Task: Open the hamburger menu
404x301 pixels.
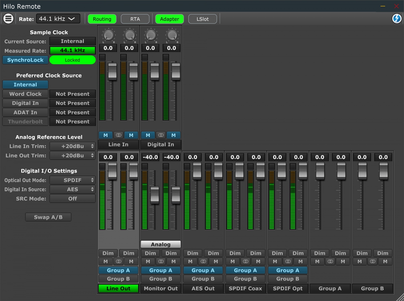Action: tap(8, 18)
